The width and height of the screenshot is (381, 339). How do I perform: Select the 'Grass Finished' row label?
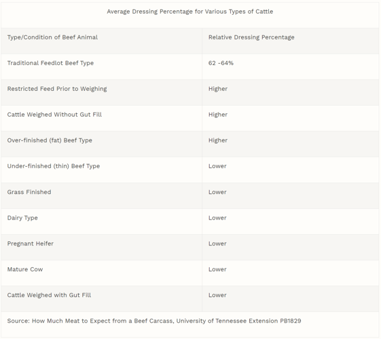pyautogui.click(x=29, y=192)
